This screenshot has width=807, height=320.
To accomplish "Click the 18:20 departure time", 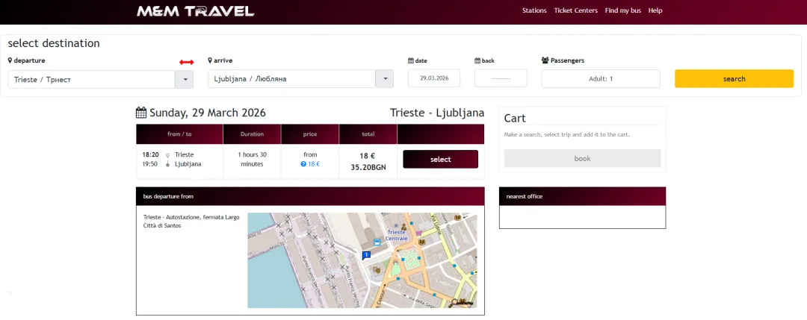I will tap(150, 154).
